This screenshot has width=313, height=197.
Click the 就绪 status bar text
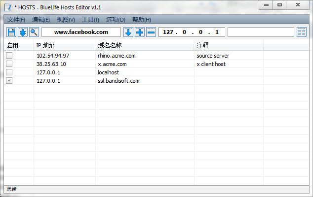point(11,189)
